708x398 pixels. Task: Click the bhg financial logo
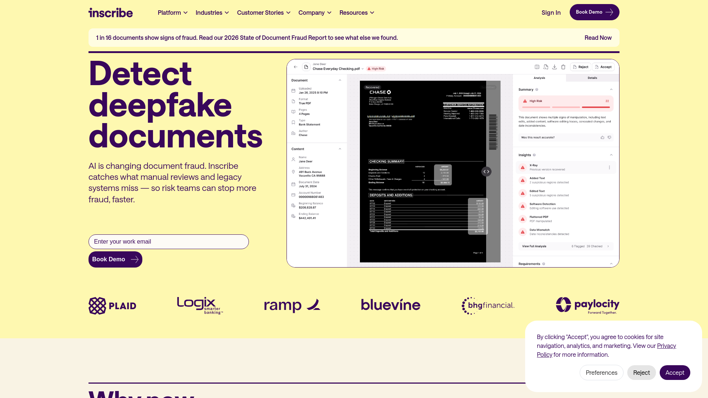click(x=488, y=306)
